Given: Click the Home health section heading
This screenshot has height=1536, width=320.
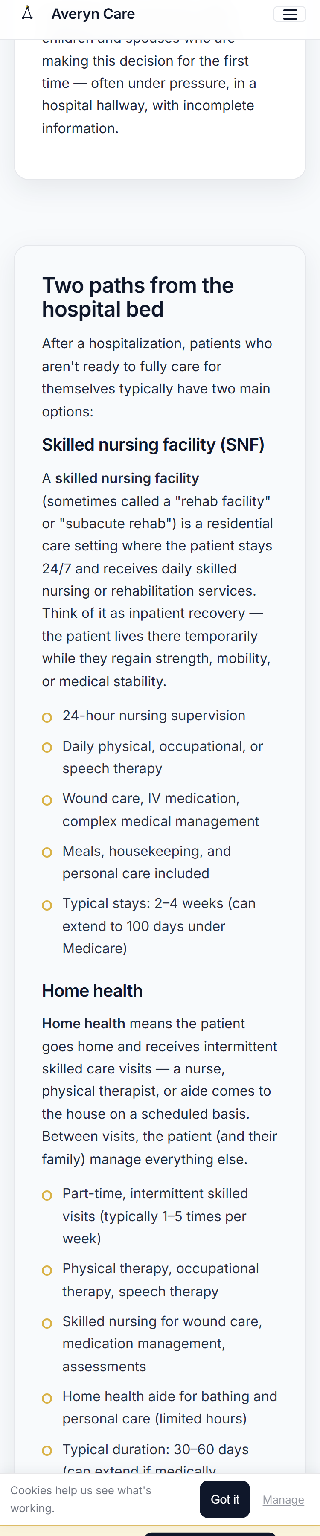Looking at the screenshot, I should pos(92,992).
